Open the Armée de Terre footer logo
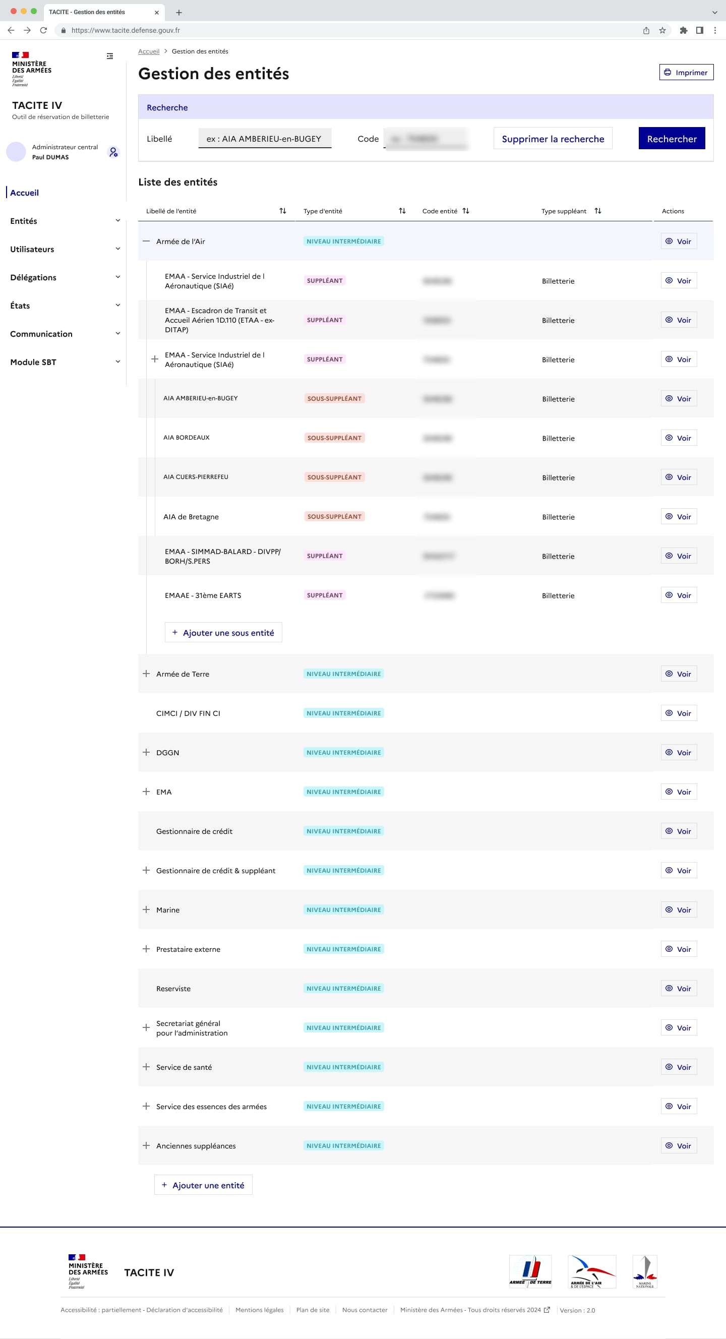 point(530,1271)
